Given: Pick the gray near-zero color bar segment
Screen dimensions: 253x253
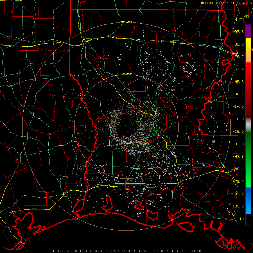Looking at the screenshot, I should 248,125.
